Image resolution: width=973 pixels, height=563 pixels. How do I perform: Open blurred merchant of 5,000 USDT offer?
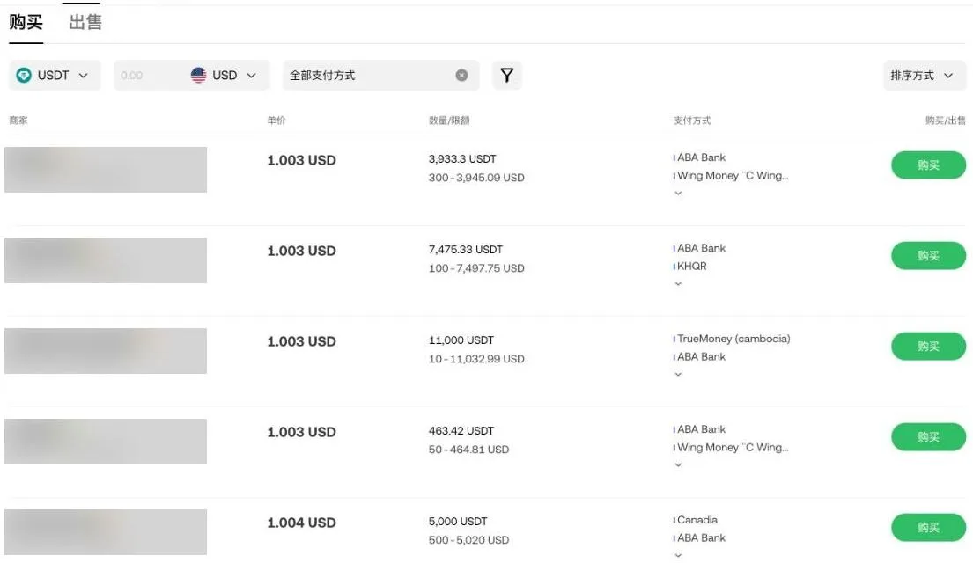pos(106,531)
